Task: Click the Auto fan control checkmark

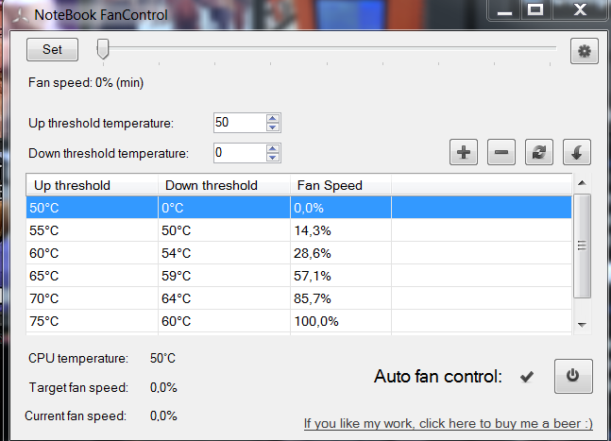Action: (527, 377)
